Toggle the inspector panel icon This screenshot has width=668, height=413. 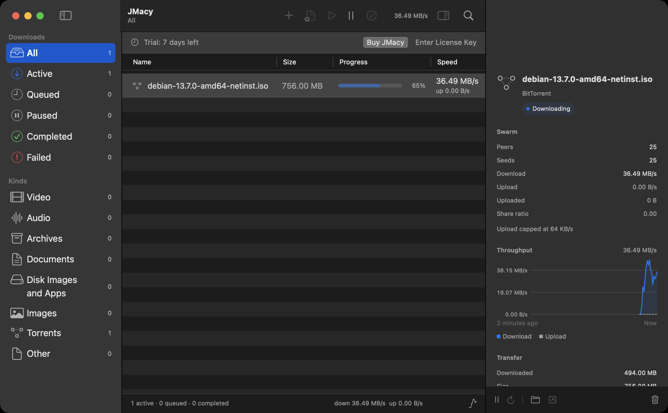443,15
